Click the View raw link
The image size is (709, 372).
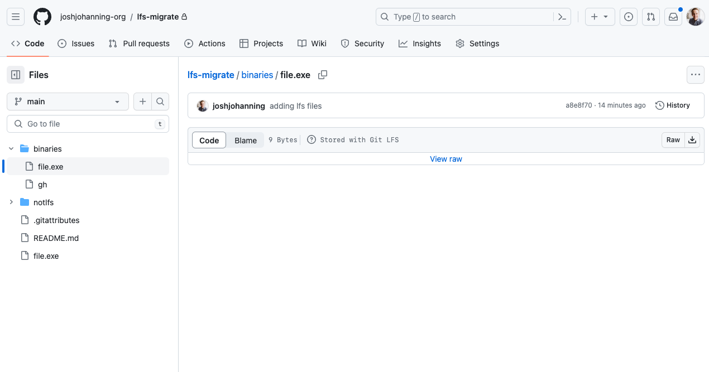[445, 159]
